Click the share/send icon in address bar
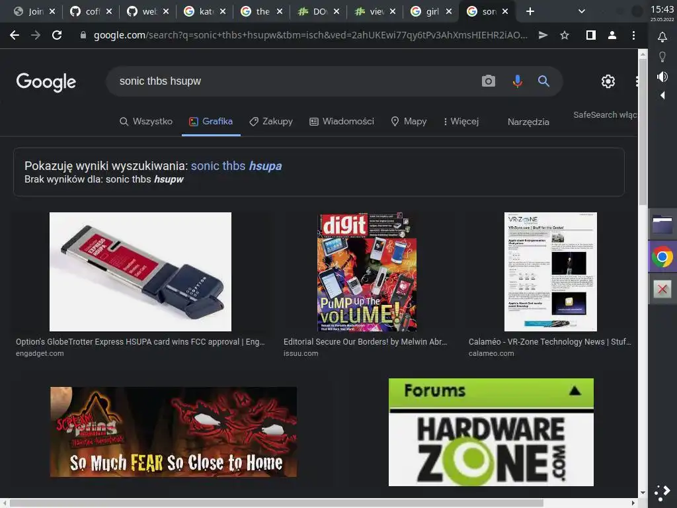677x508 pixels. (543, 36)
